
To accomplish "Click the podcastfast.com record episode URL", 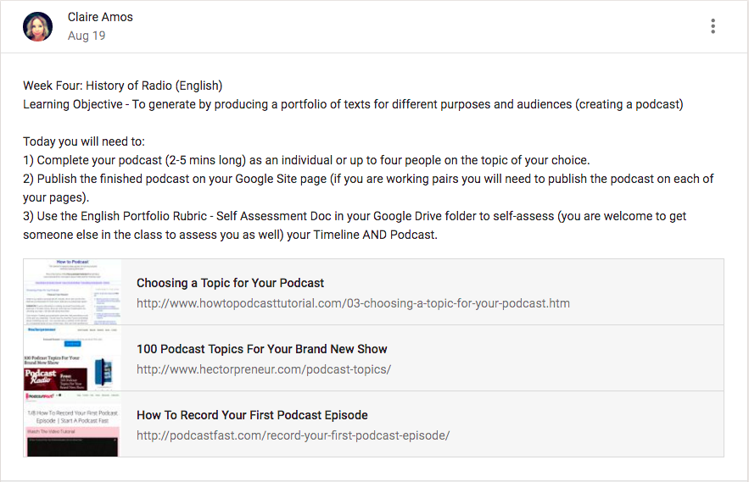I will (x=293, y=435).
